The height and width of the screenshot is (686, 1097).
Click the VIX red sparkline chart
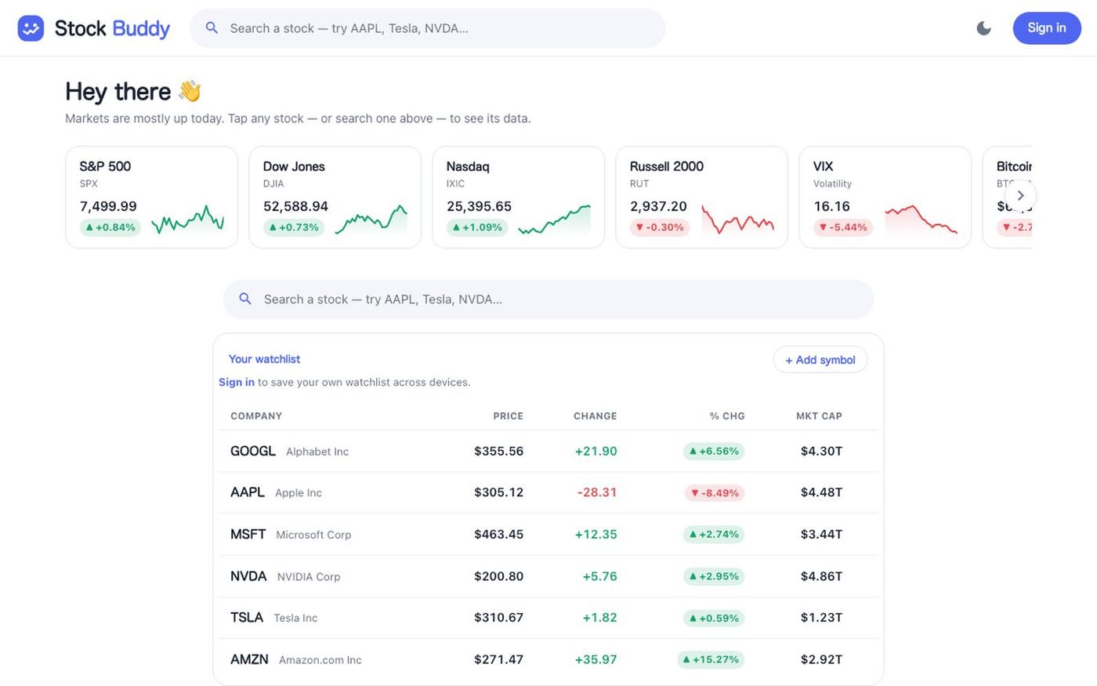point(921,220)
